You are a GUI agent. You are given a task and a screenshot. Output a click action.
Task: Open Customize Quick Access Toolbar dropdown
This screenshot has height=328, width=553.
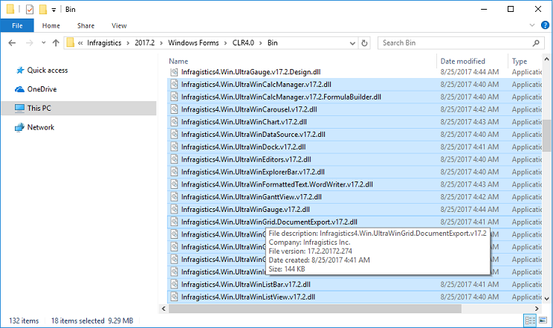[x=54, y=10]
